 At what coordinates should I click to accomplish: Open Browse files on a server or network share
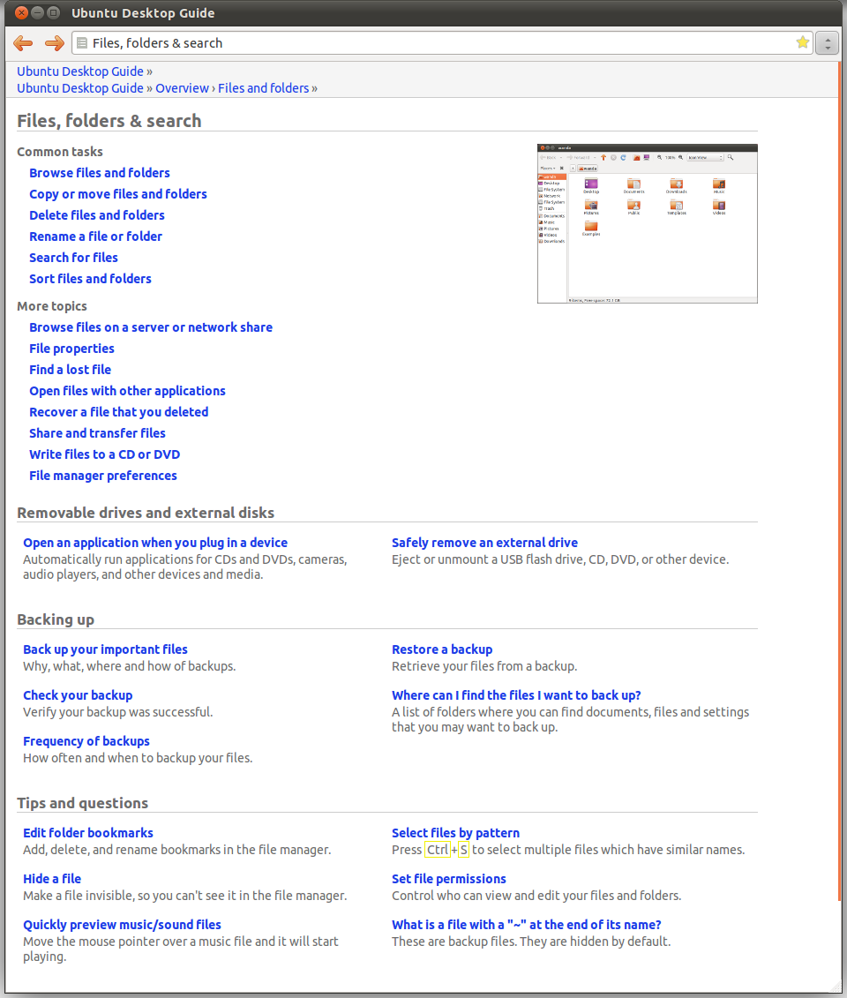(x=151, y=327)
